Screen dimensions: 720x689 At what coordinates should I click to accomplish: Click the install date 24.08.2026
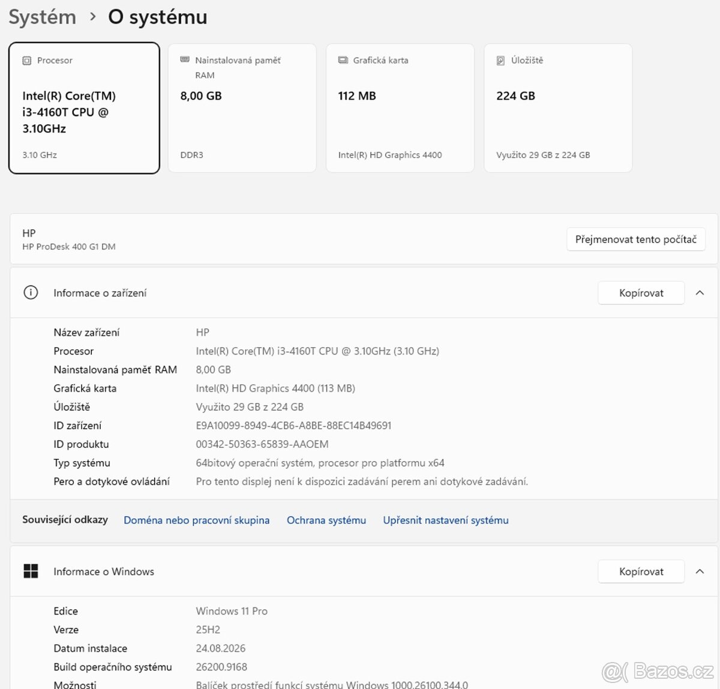[x=221, y=648]
